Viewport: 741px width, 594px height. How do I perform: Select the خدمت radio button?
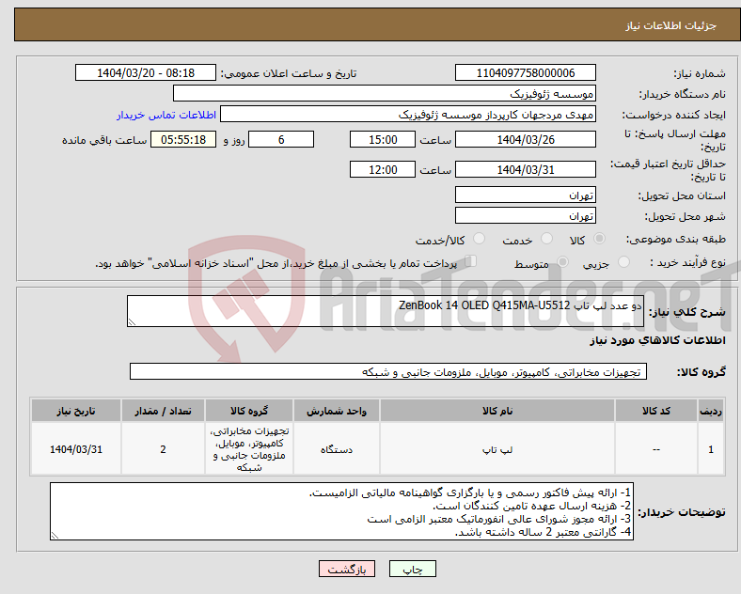tap(546, 239)
